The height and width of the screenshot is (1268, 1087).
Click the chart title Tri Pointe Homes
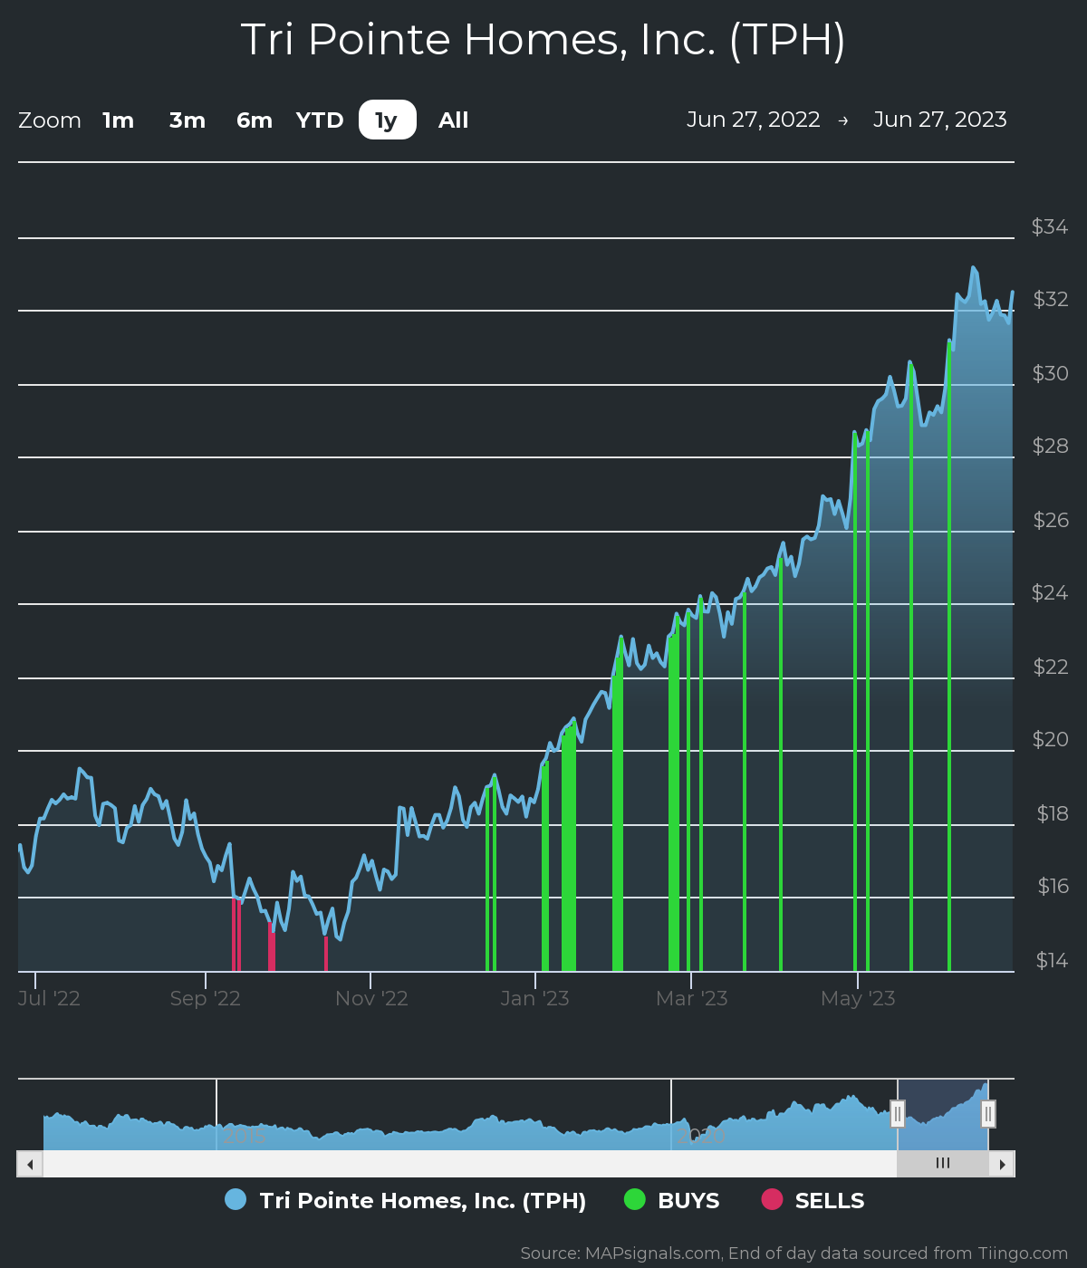tap(543, 40)
